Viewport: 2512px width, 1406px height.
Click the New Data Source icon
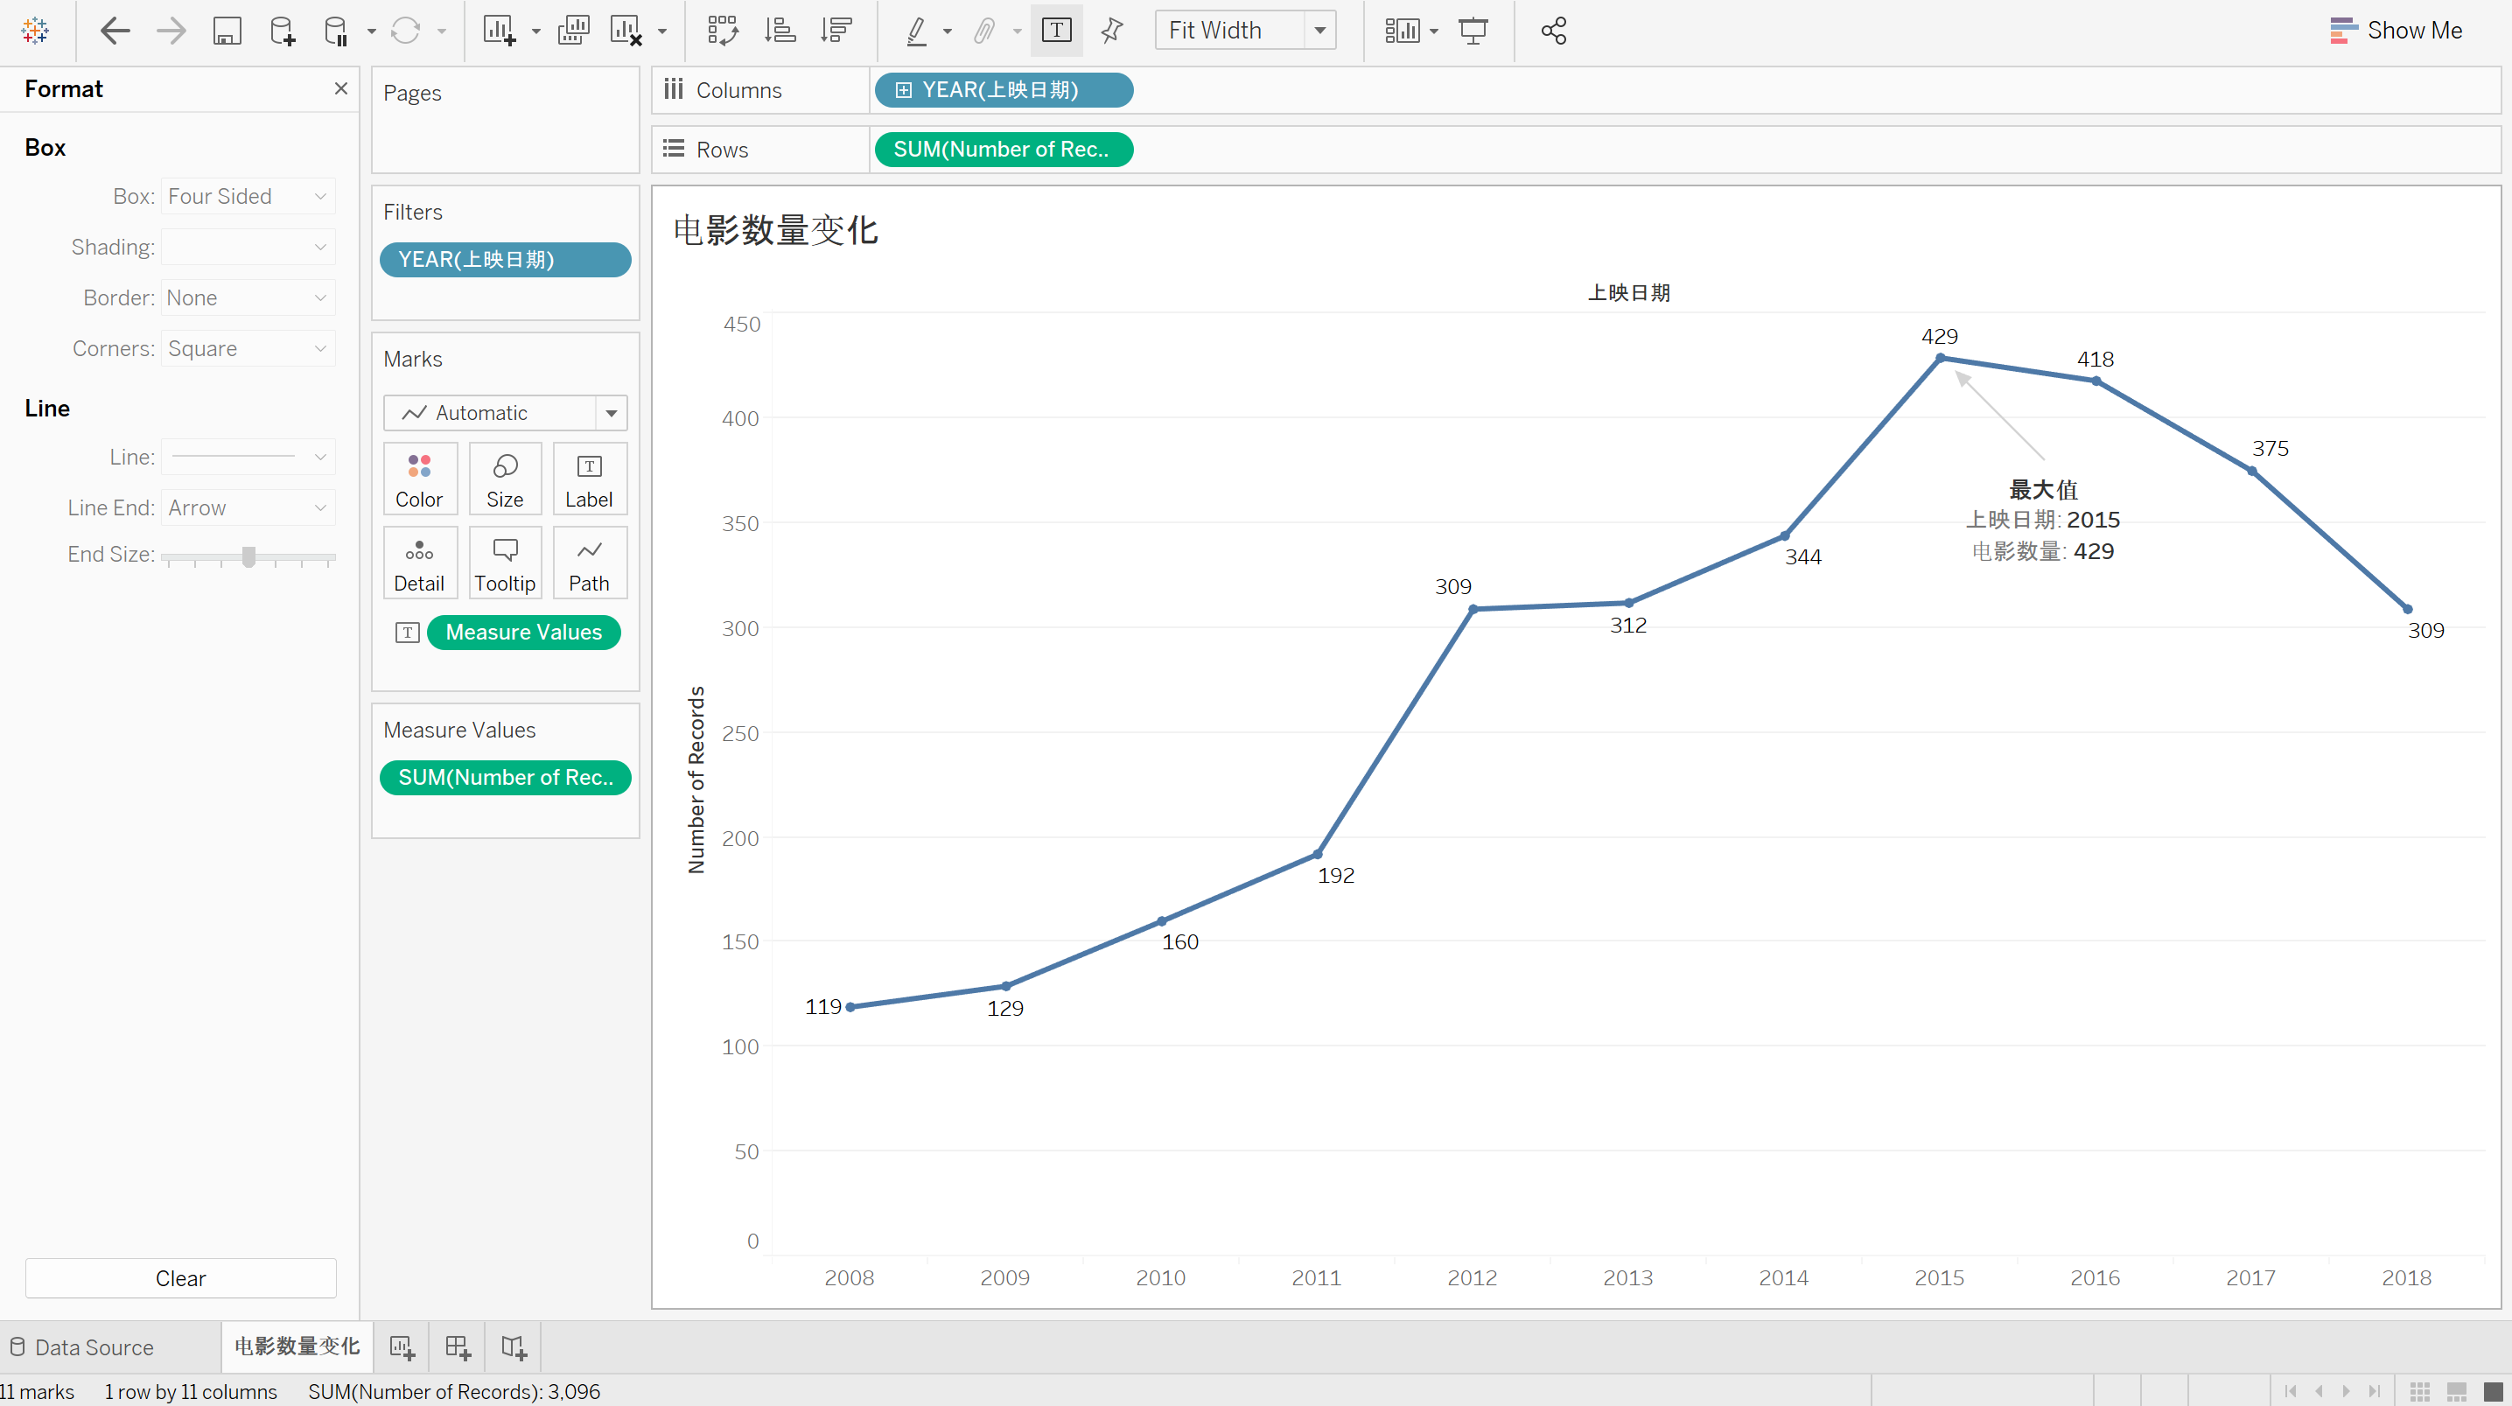tap(282, 31)
